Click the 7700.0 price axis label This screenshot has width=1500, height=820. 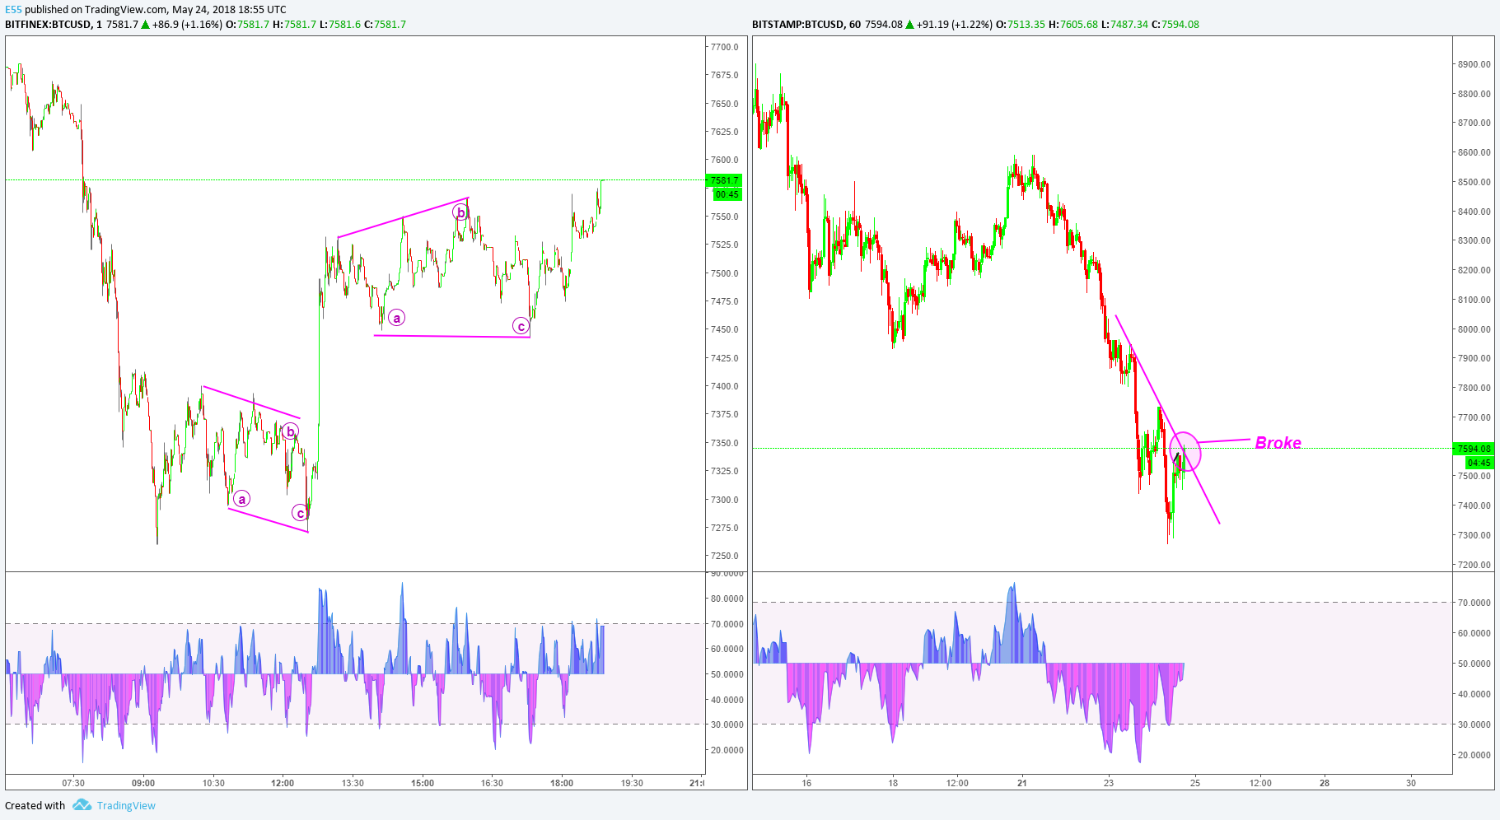(725, 47)
